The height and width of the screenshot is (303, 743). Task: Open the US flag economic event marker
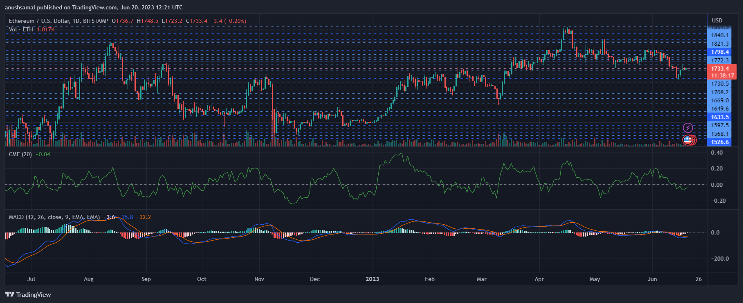coord(687,140)
